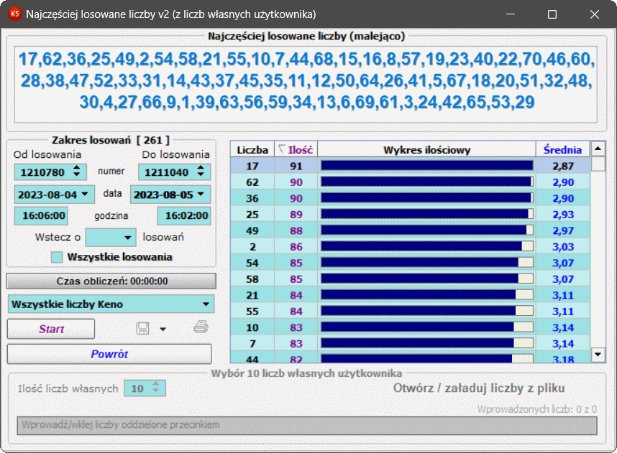Open the Wszystkie liczby Keno dropdown

coord(111,304)
